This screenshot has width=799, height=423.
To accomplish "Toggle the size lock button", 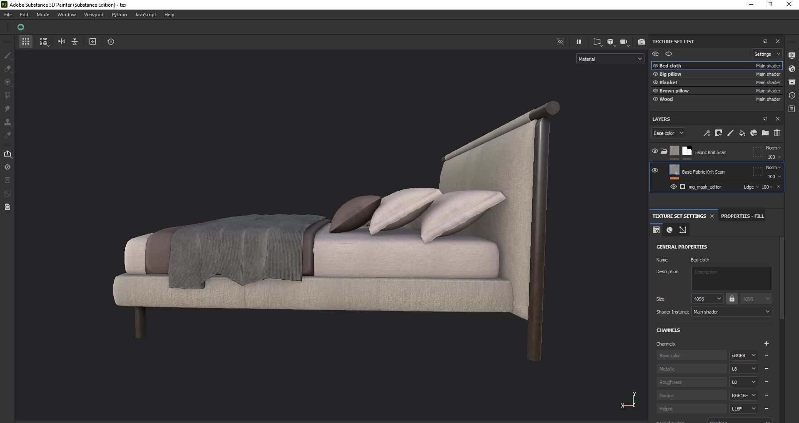I will pyautogui.click(x=732, y=299).
